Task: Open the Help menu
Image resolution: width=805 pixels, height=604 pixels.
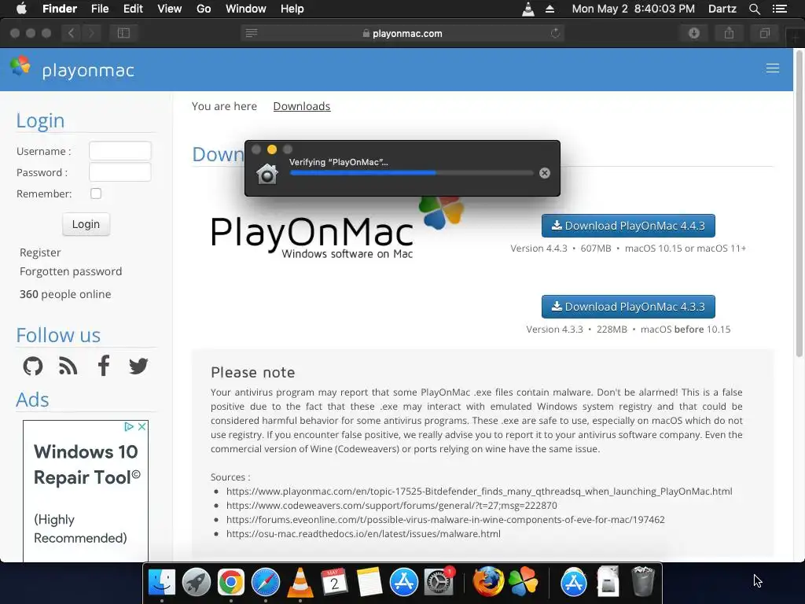Action: [292, 9]
